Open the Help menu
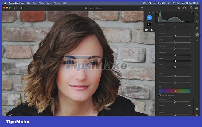The width and height of the screenshot is (202, 127). (65, 3)
